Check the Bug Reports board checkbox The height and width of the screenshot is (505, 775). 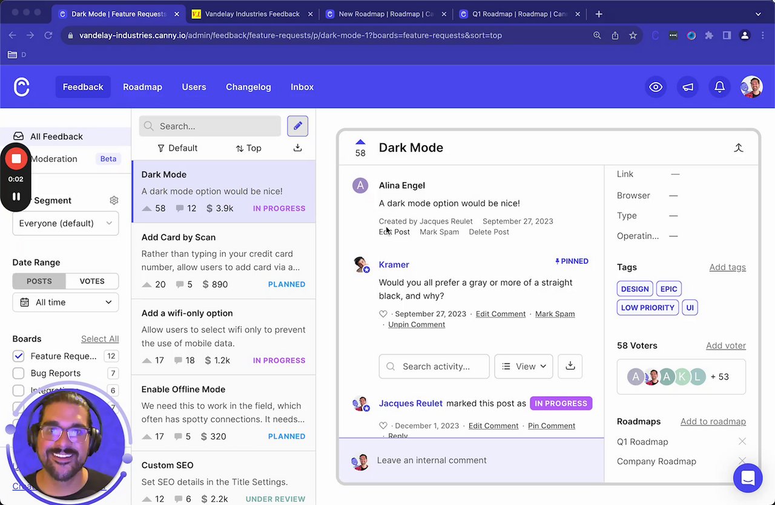tap(19, 373)
